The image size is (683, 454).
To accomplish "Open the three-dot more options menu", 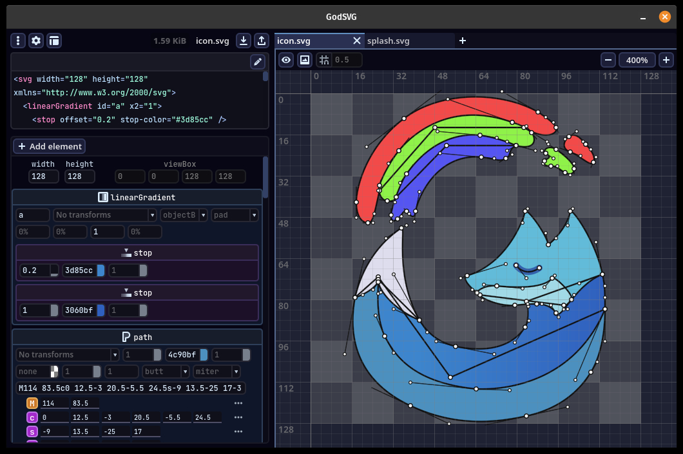I will pyautogui.click(x=18, y=41).
